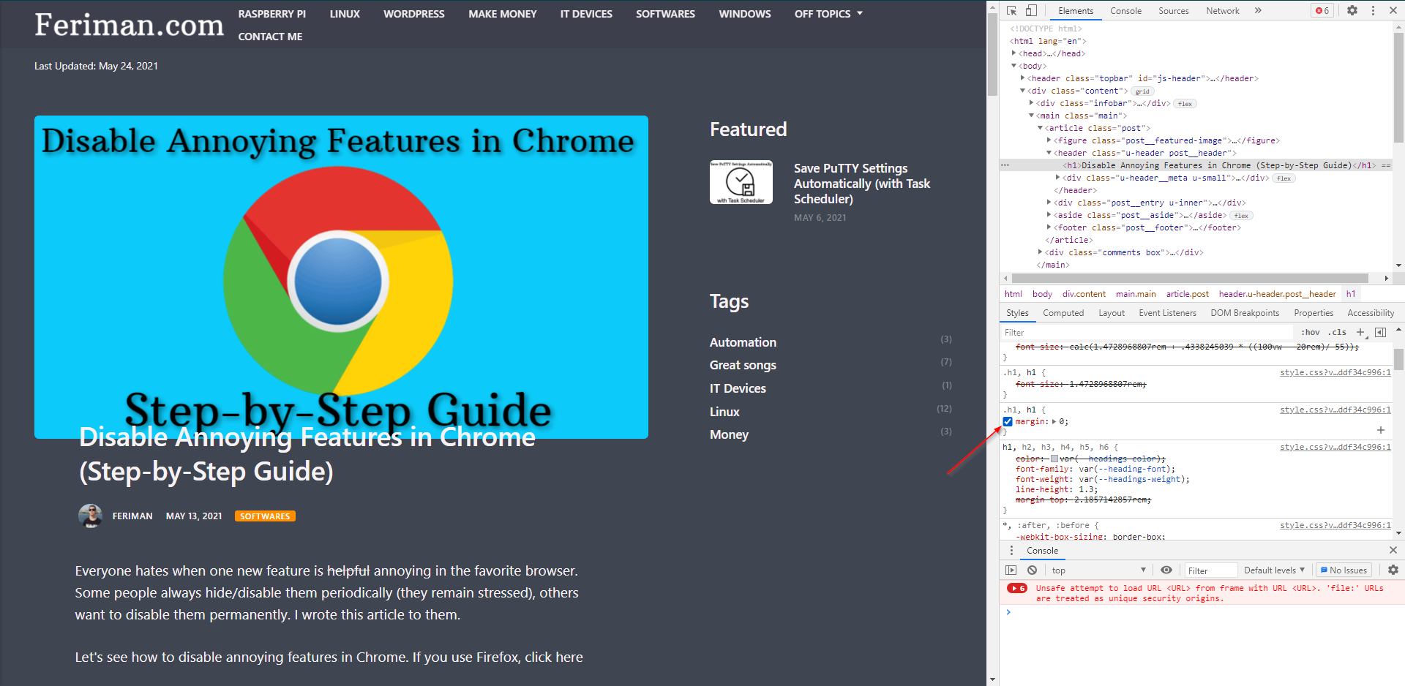Open the 6 errors counter badge
Viewport: 1405px width, 686px height.
pyautogui.click(x=1322, y=10)
